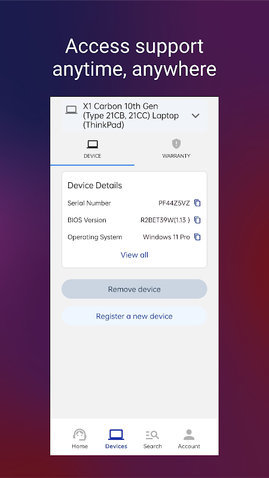Click the Windows 11 Pro value
This screenshot has height=478, width=269.
point(166,237)
